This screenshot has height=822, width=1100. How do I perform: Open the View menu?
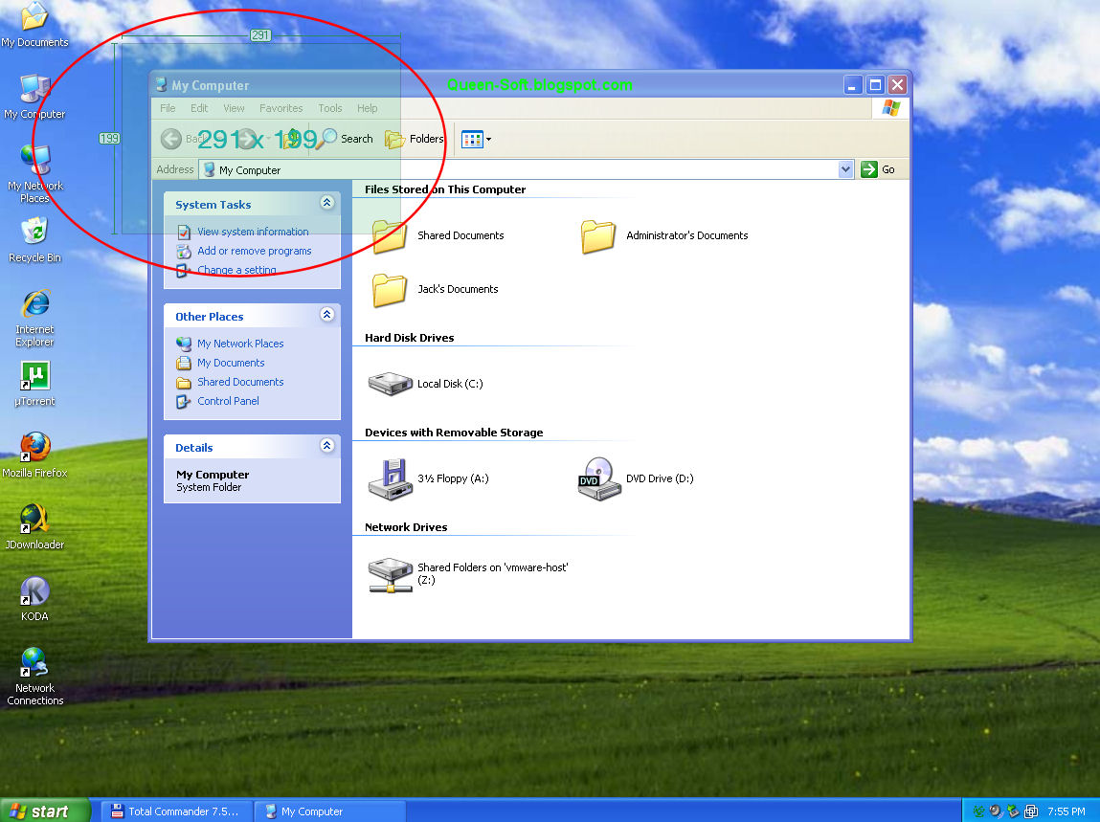(x=234, y=108)
